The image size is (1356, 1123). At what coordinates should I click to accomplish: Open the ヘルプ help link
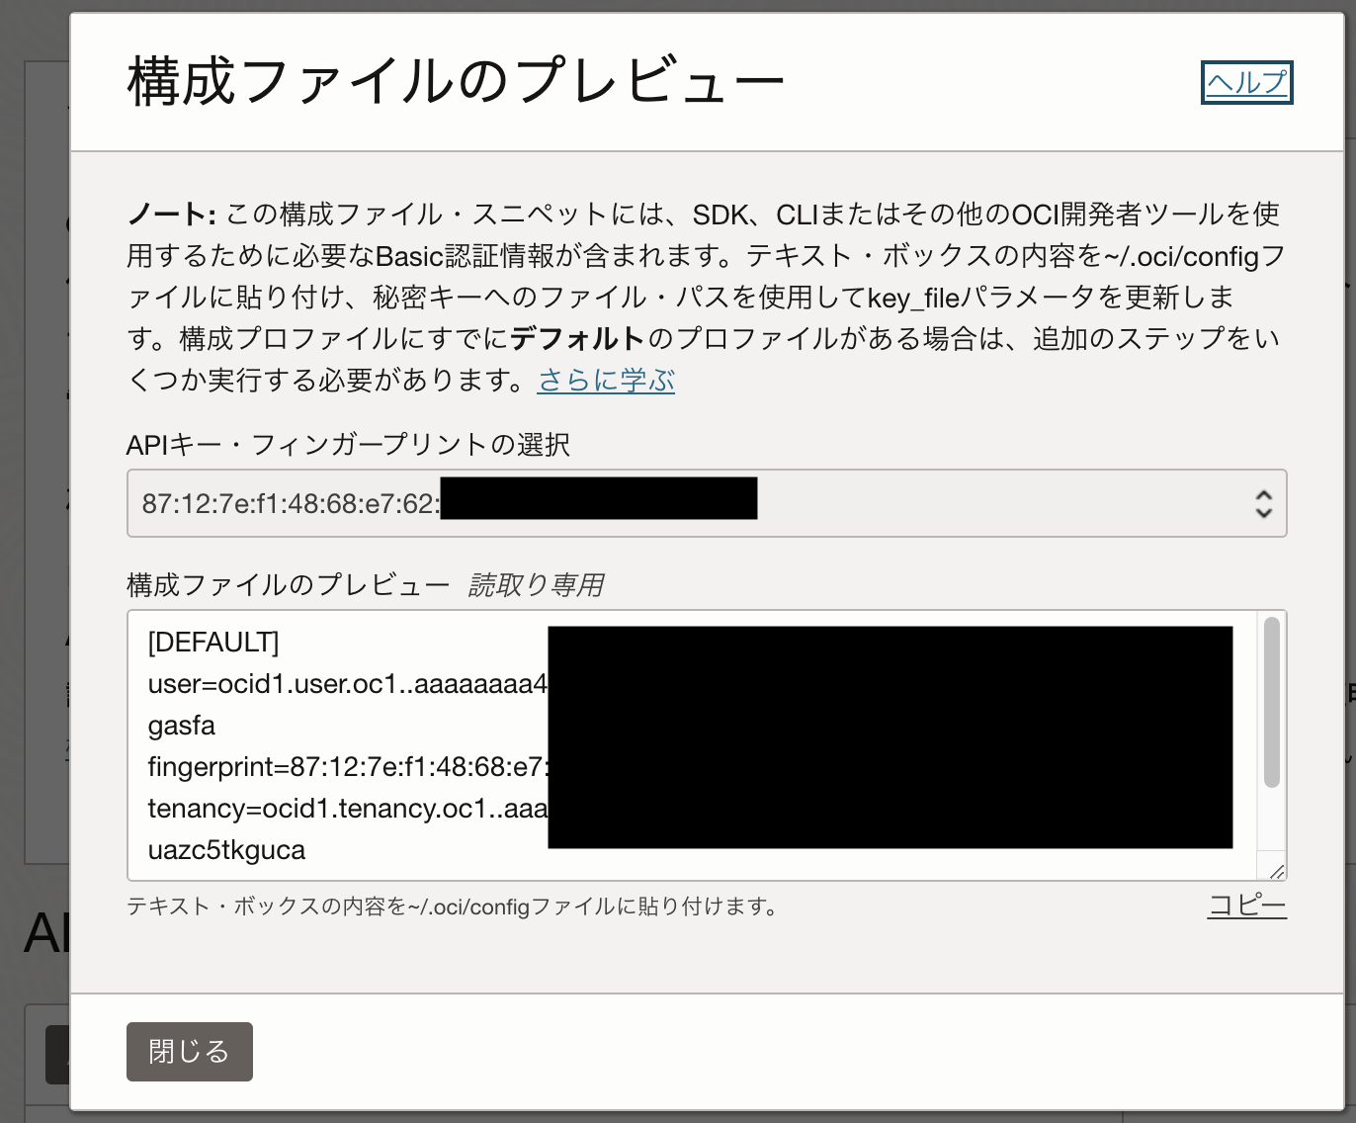click(x=1246, y=83)
